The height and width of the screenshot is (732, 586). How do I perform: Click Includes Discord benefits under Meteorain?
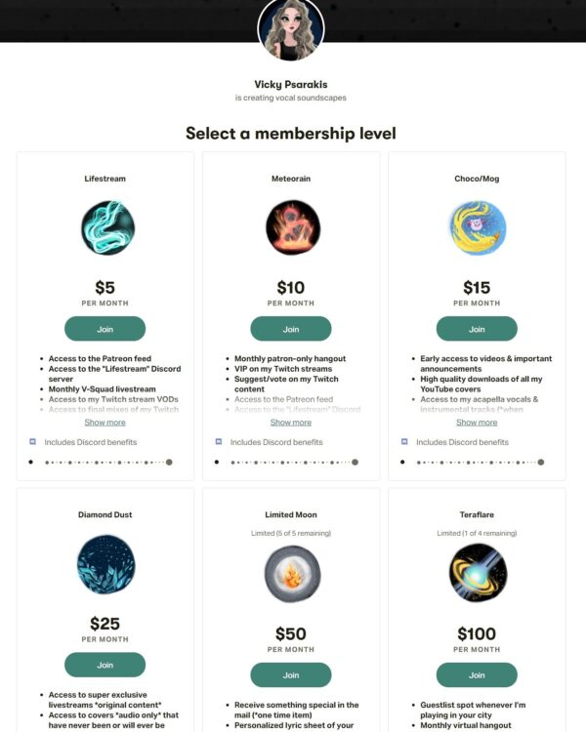276,442
